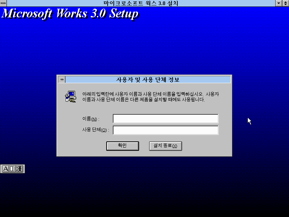
Task: Click the 마이크로소프트 웍스 3.0 설치 title bar
Action: click(x=141, y=3)
